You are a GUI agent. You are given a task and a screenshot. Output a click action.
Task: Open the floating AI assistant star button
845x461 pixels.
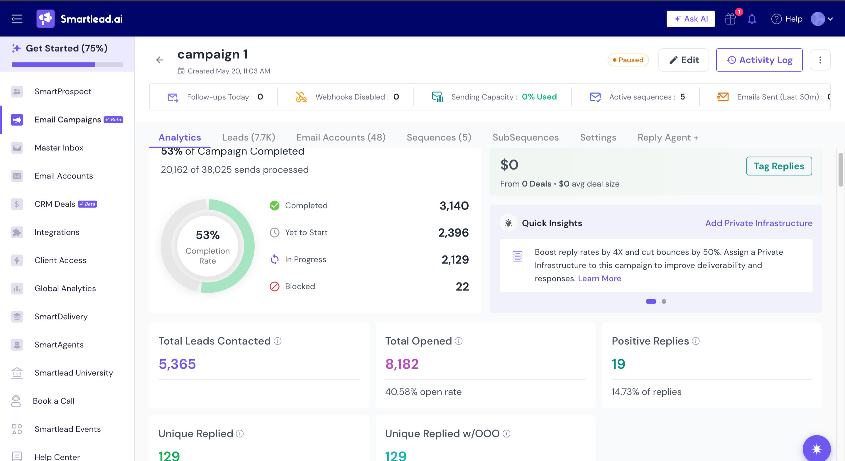[x=817, y=448]
